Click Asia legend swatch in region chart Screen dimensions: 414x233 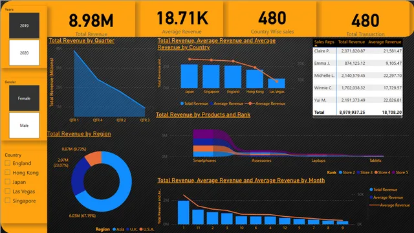pyautogui.click(x=114, y=229)
